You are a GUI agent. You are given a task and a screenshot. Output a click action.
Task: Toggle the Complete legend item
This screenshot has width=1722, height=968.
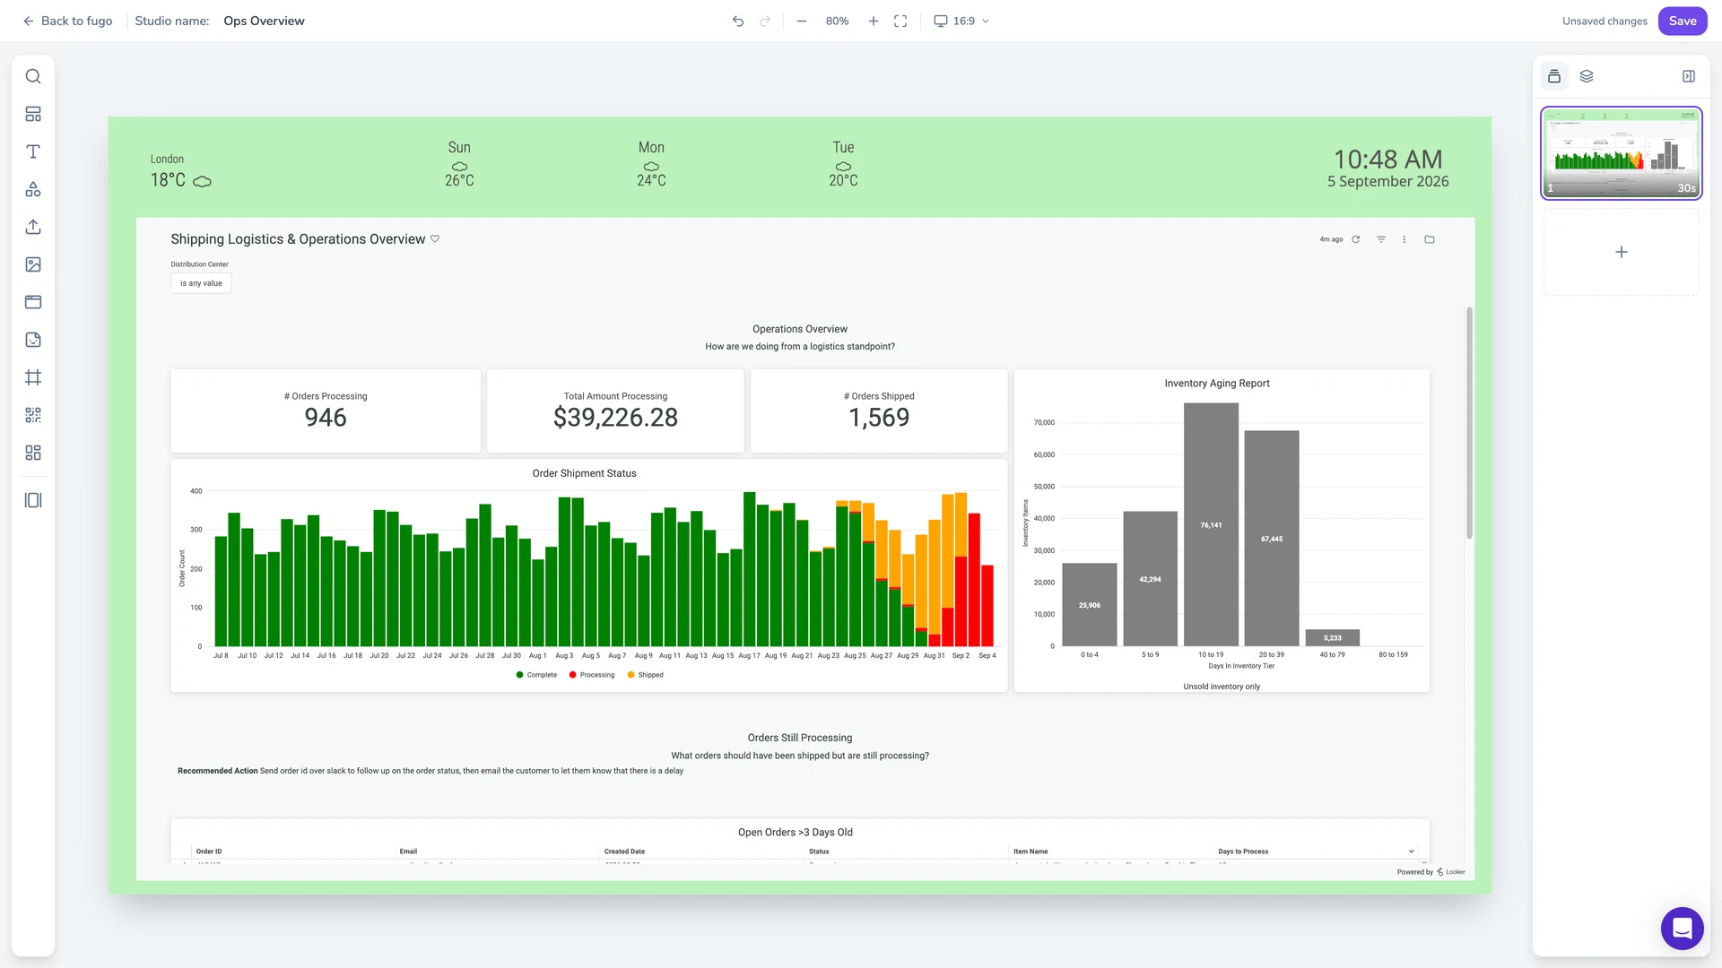536,675
